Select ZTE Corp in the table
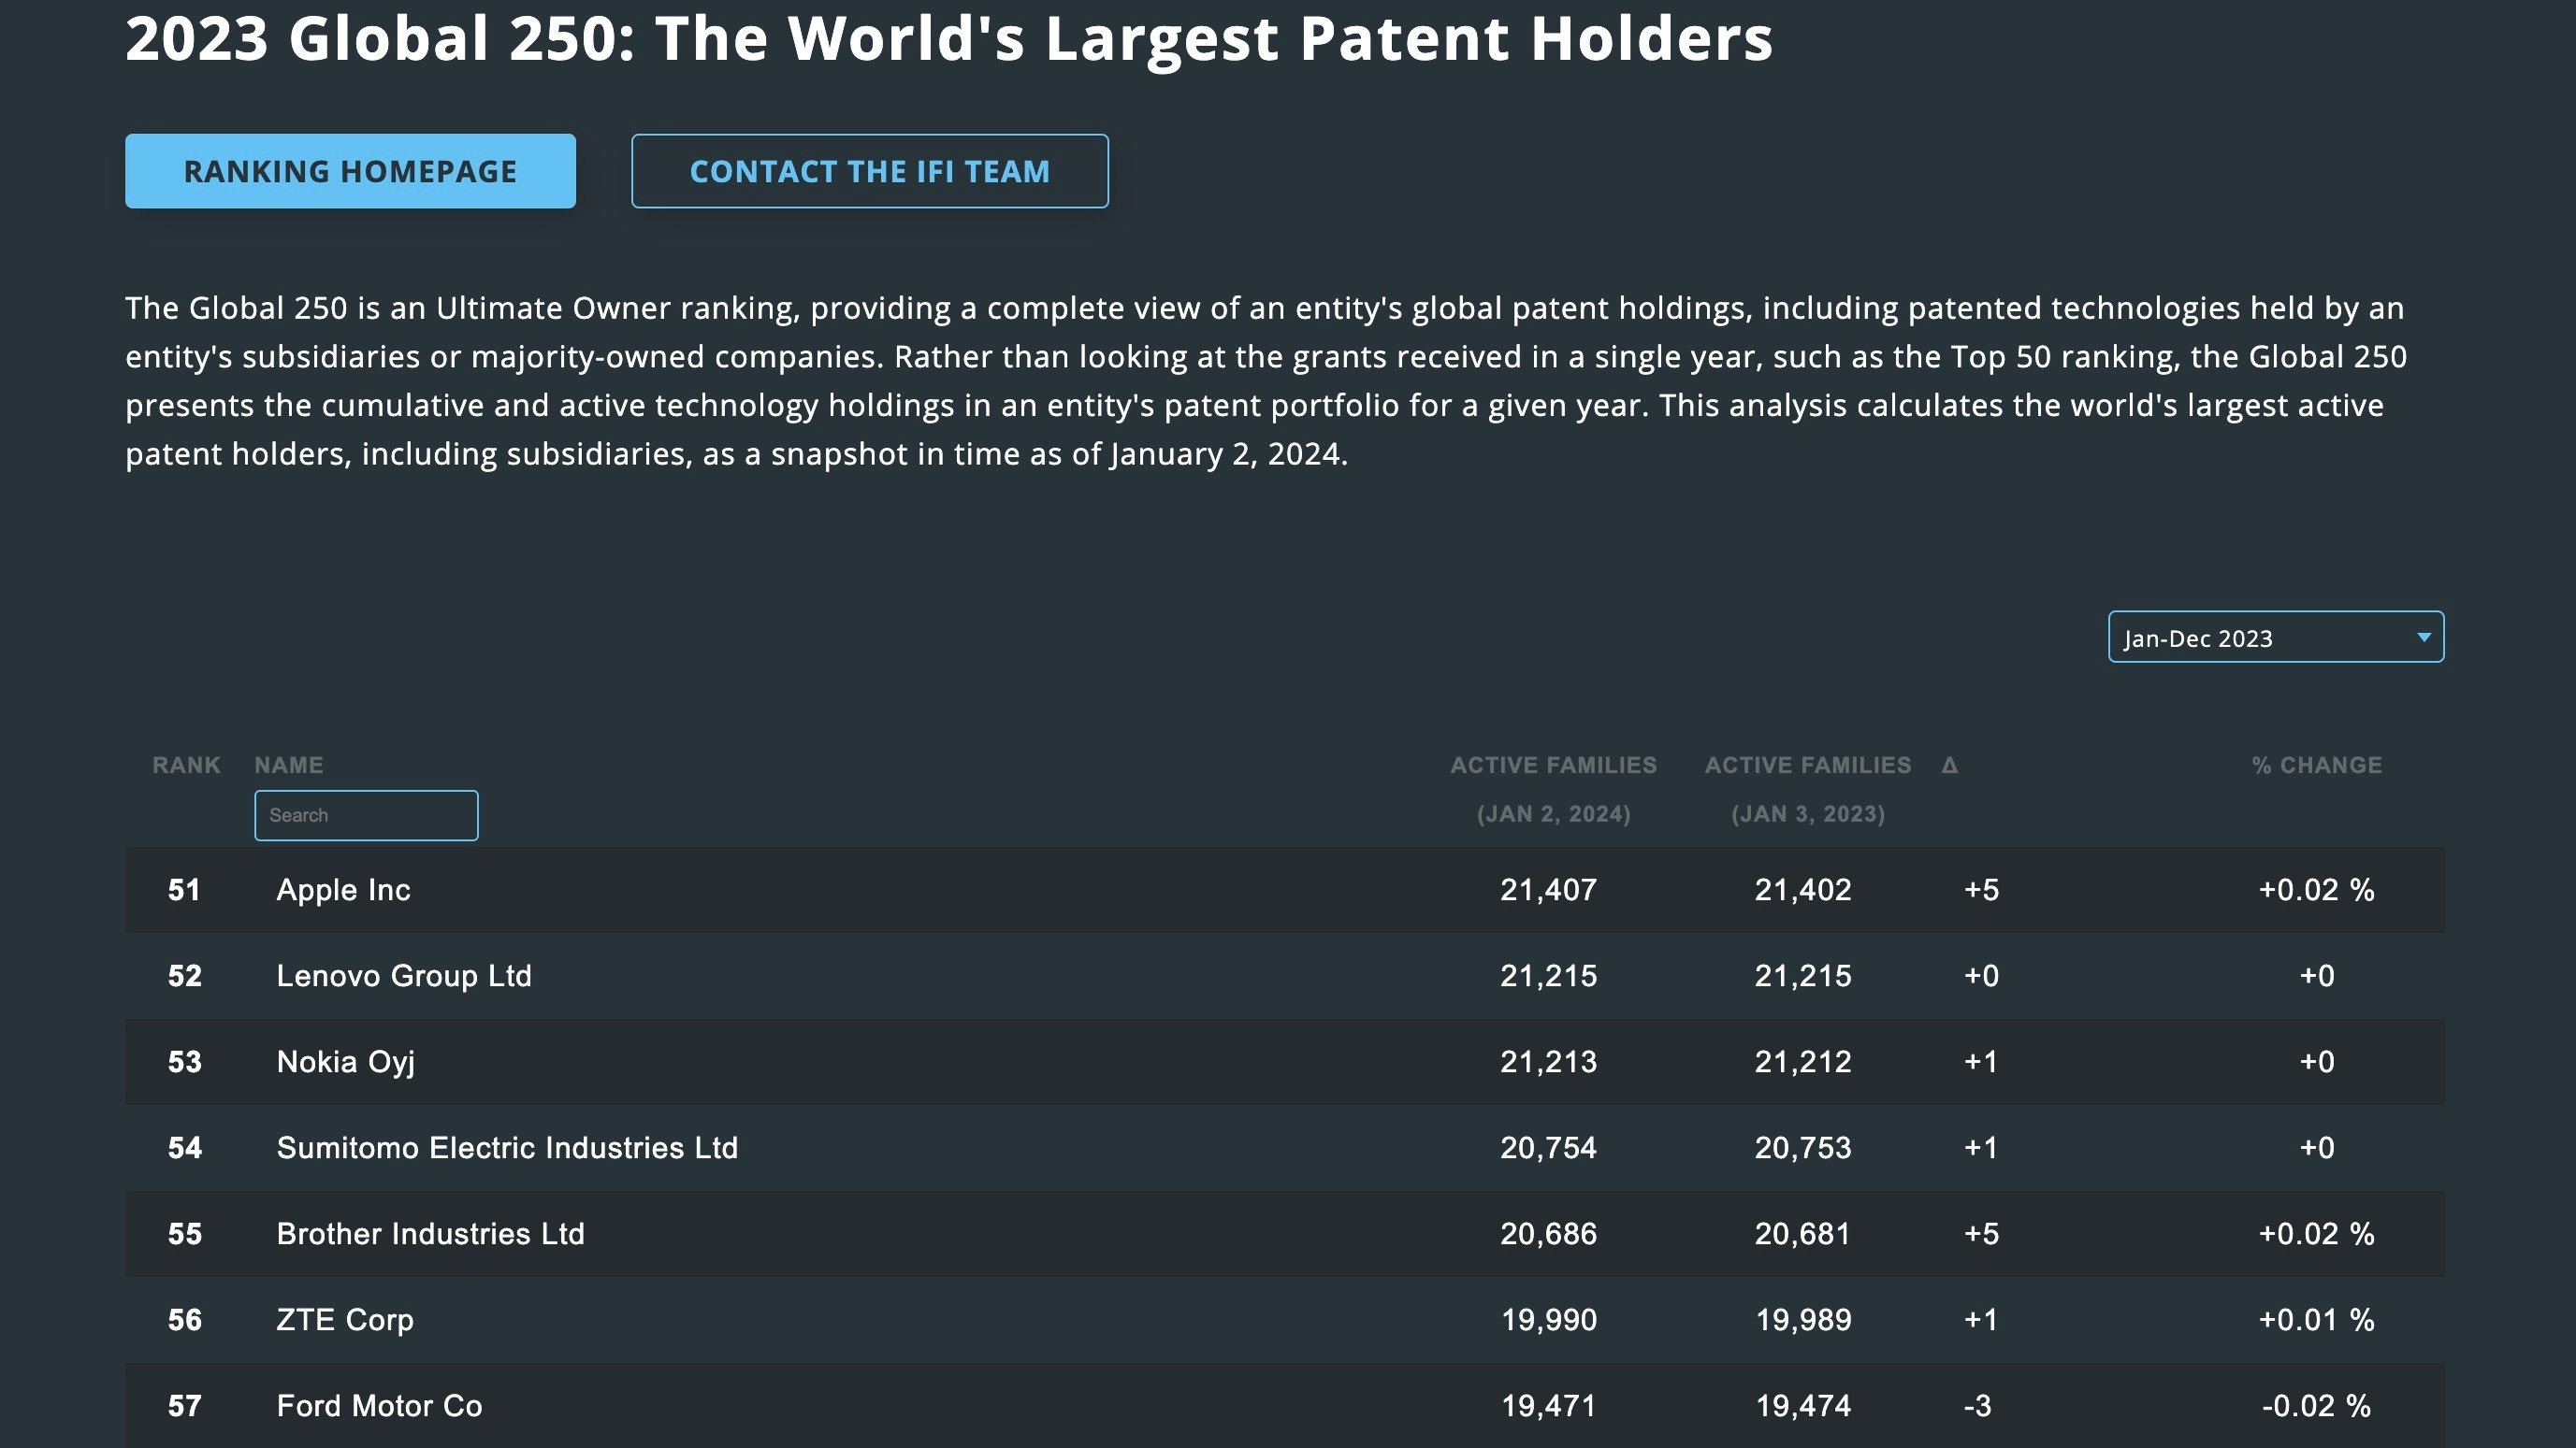The height and width of the screenshot is (1448, 2576). pyautogui.click(x=345, y=1320)
